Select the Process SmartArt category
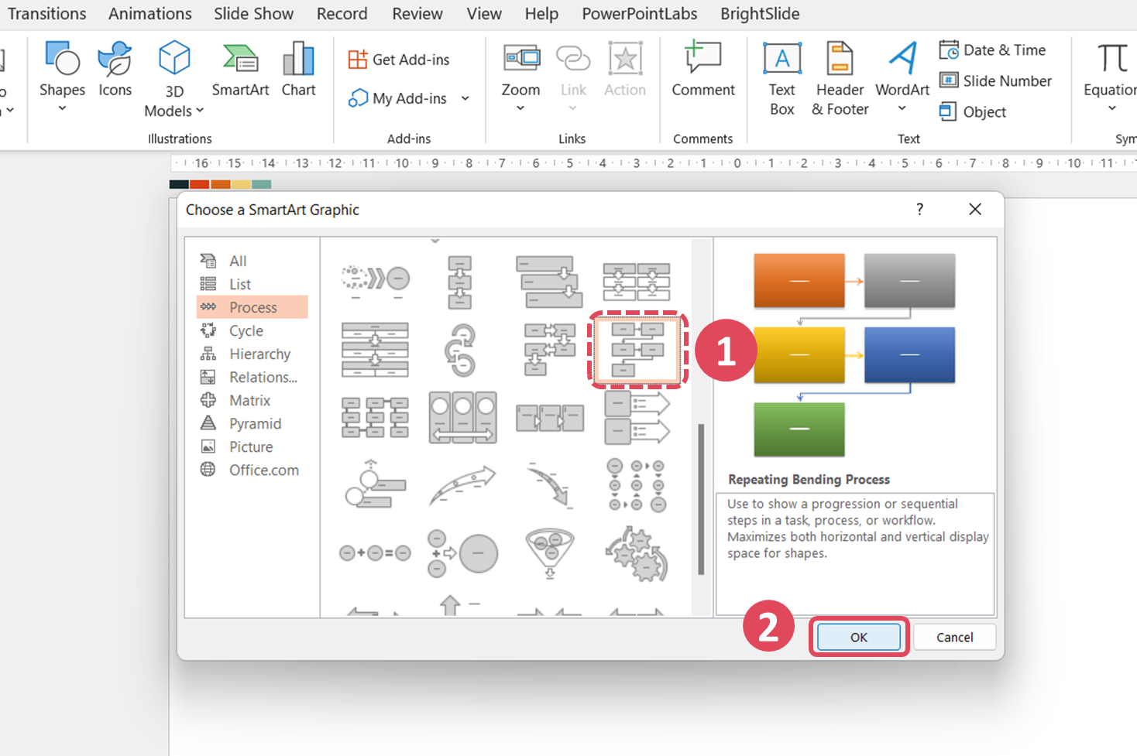Image resolution: width=1137 pixels, height=756 pixels. (252, 307)
